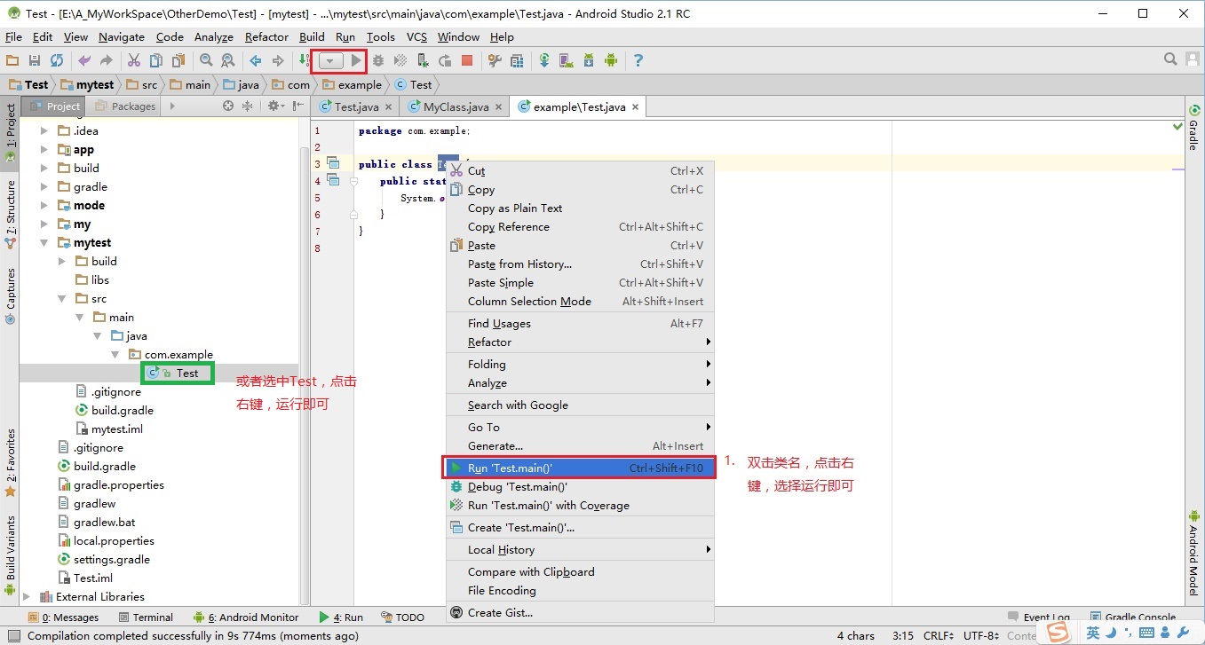Click the red Stop toolbar icon
This screenshot has width=1205, height=645.
tap(467, 60)
